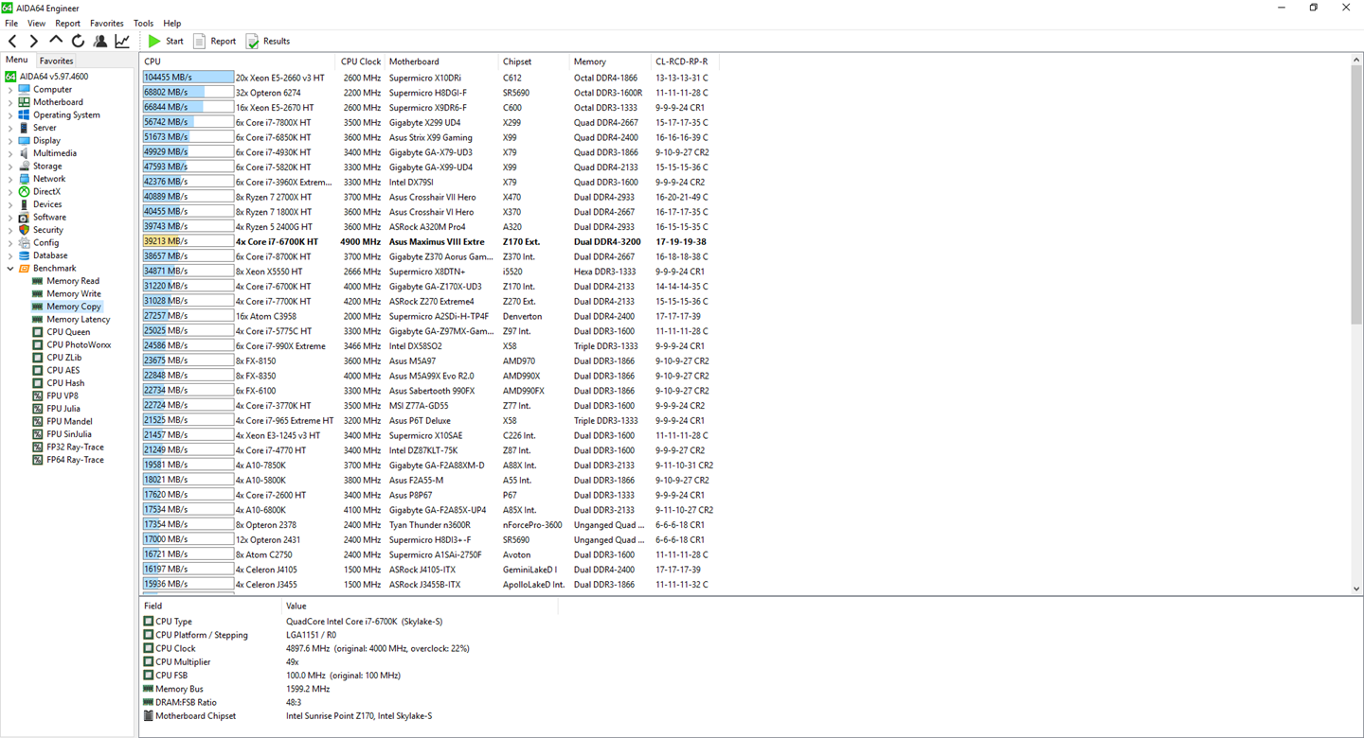Click the circular refresh toolbar icon
Screen dimensions: 1364x738
[x=78, y=41]
